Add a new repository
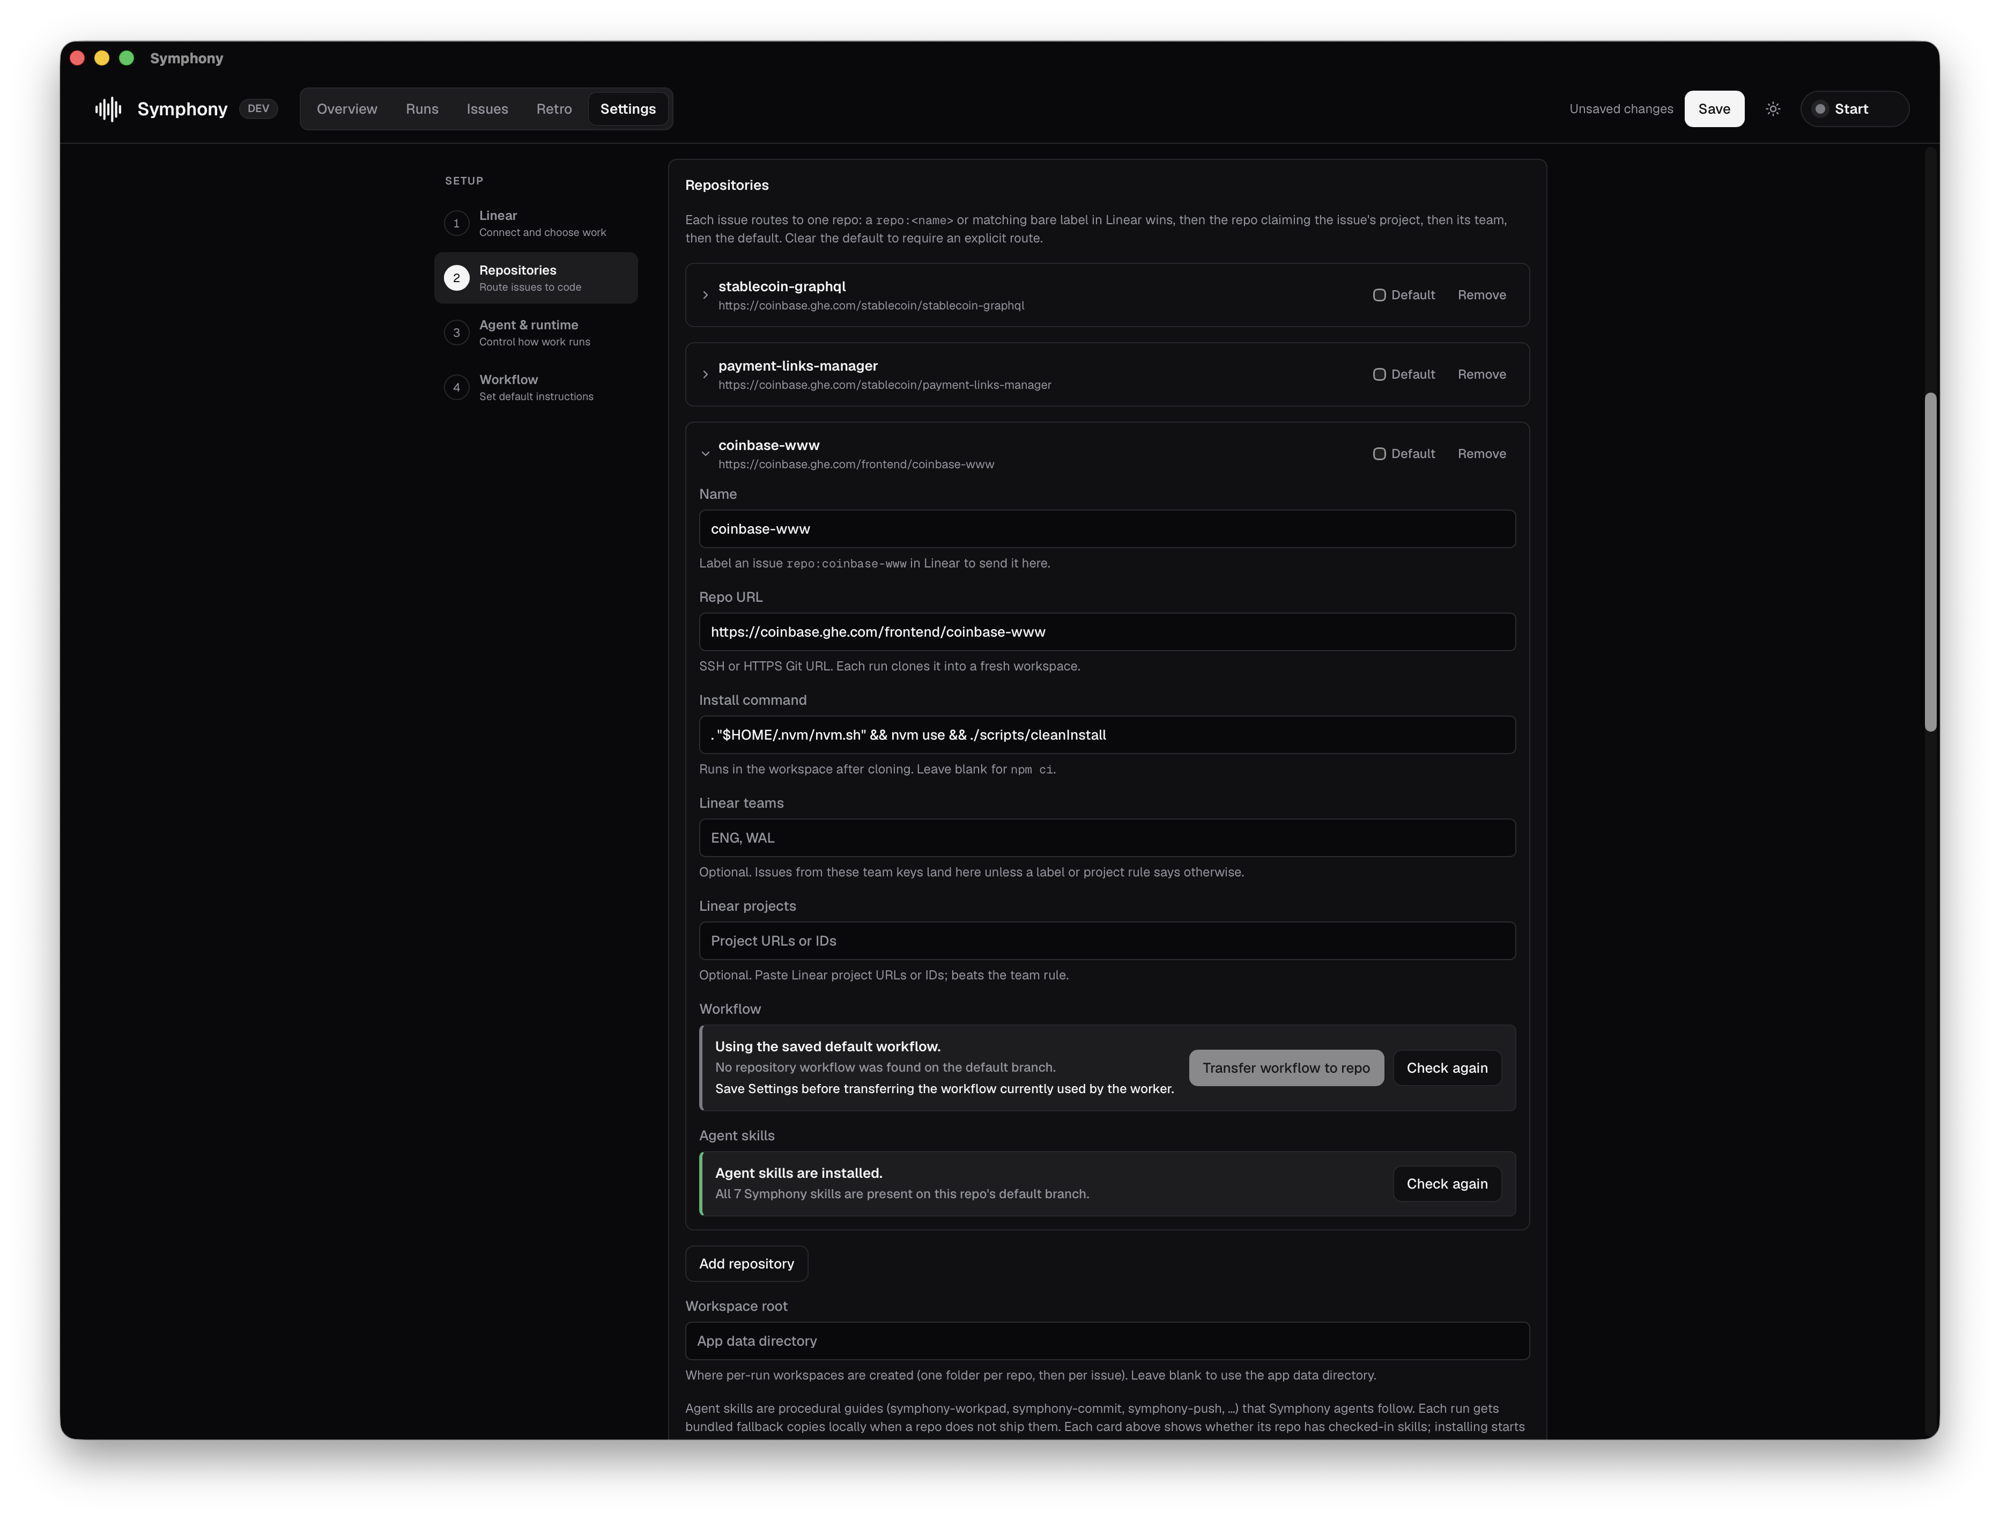The height and width of the screenshot is (1519, 2000). 746,1264
